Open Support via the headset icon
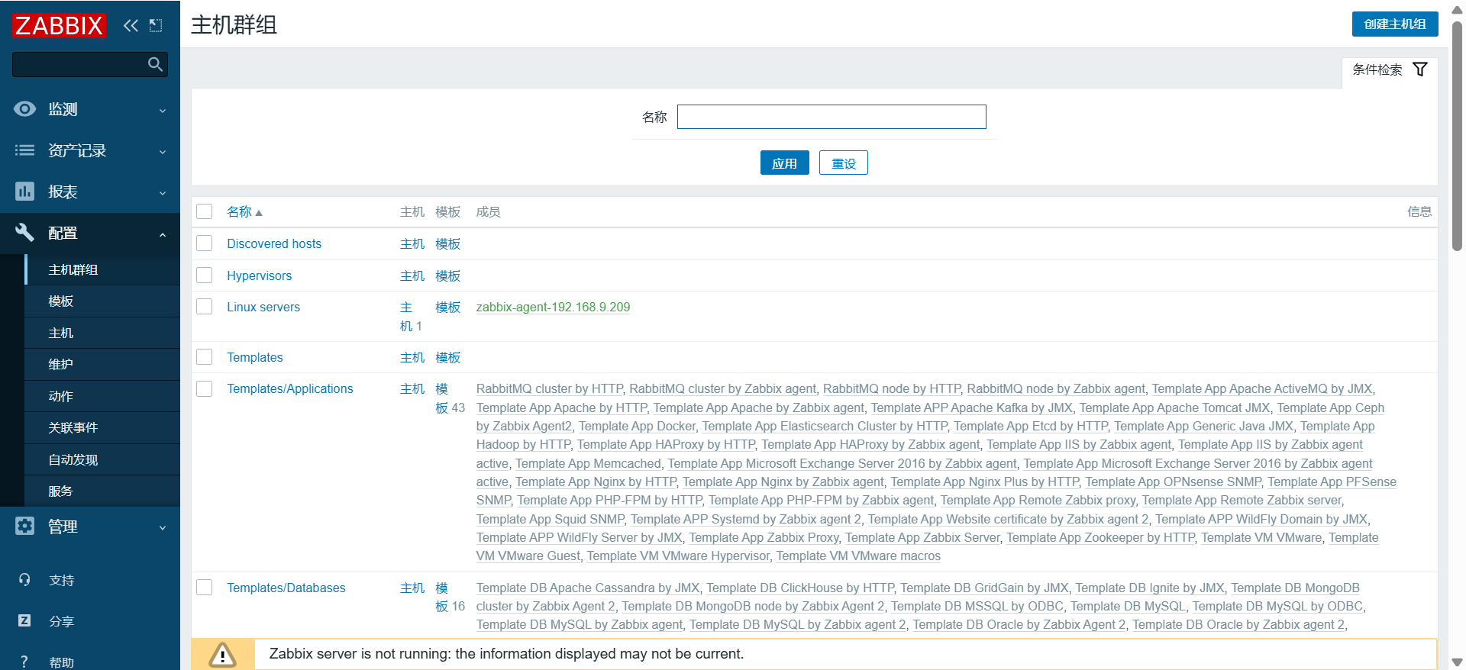The height and width of the screenshot is (670, 1466). tap(24, 580)
